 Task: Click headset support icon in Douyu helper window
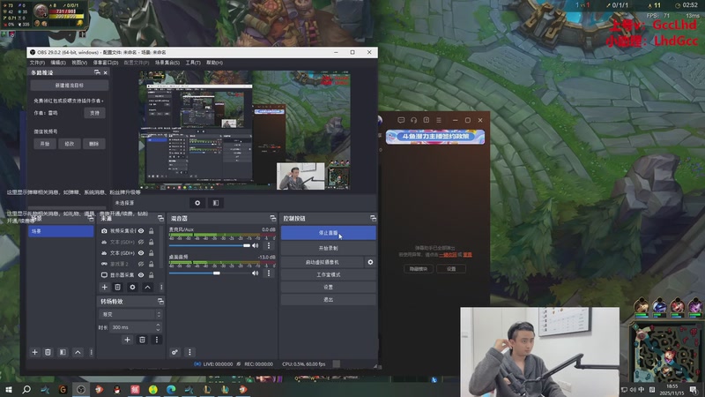click(x=413, y=120)
